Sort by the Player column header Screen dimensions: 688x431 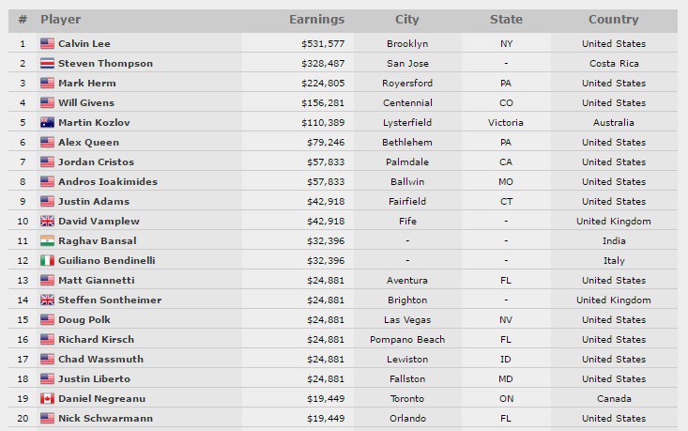coord(61,20)
